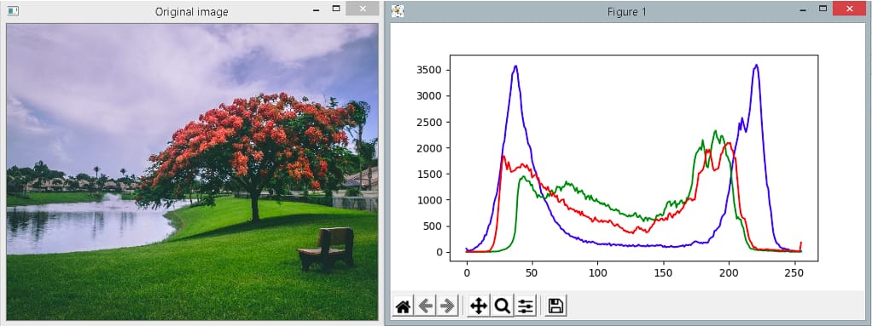Activate the Zoom magnifier tool
The height and width of the screenshot is (326, 872).
click(503, 306)
